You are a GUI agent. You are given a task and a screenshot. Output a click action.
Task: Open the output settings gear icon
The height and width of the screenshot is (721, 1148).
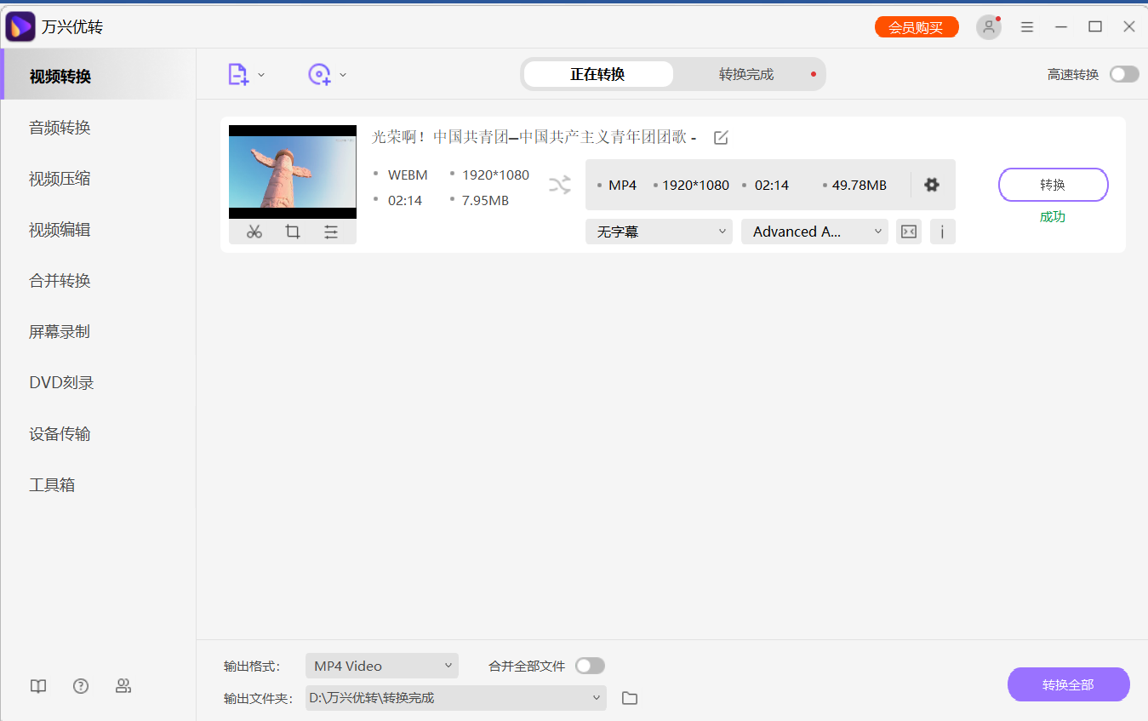[931, 184]
